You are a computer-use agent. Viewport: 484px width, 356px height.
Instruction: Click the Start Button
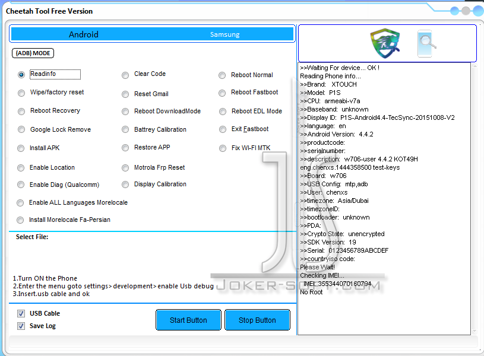188,320
